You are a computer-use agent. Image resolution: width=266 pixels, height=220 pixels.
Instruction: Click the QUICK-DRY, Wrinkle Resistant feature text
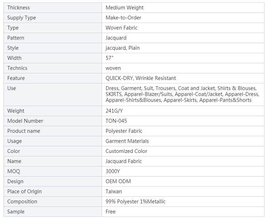coord(141,78)
